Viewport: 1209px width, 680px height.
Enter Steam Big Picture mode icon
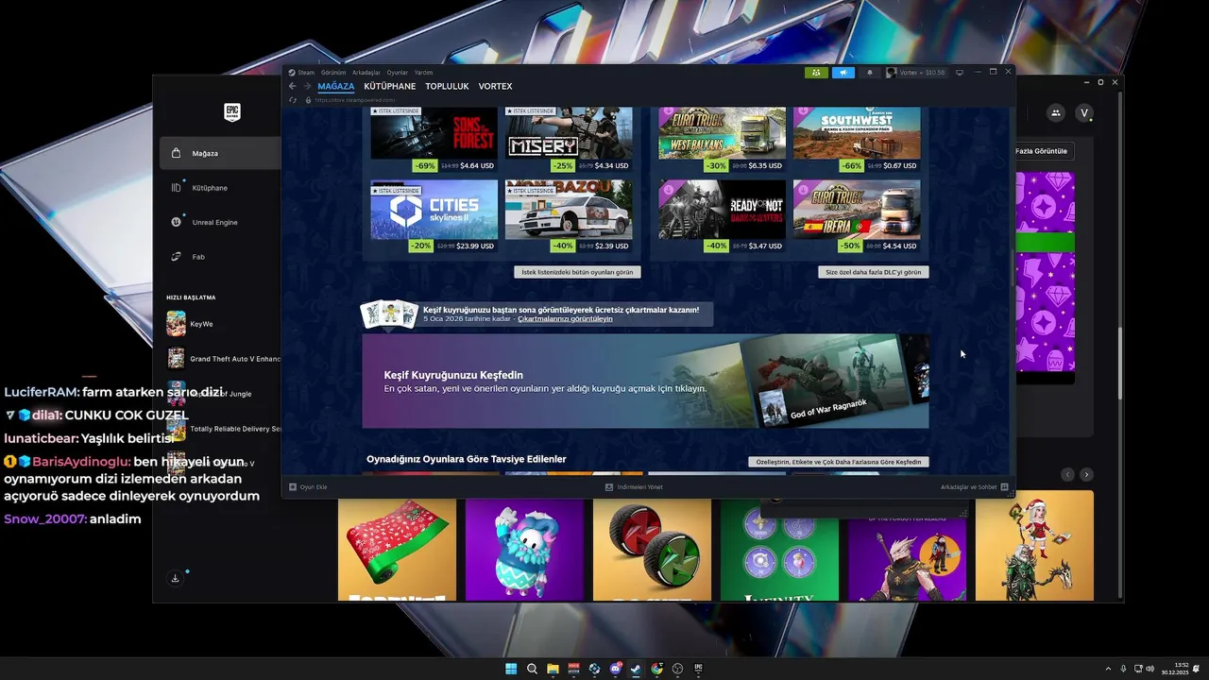click(x=960, y=73)
